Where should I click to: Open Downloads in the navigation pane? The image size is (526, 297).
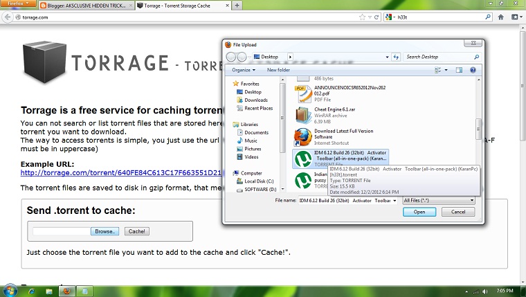[x=252, y=100]
